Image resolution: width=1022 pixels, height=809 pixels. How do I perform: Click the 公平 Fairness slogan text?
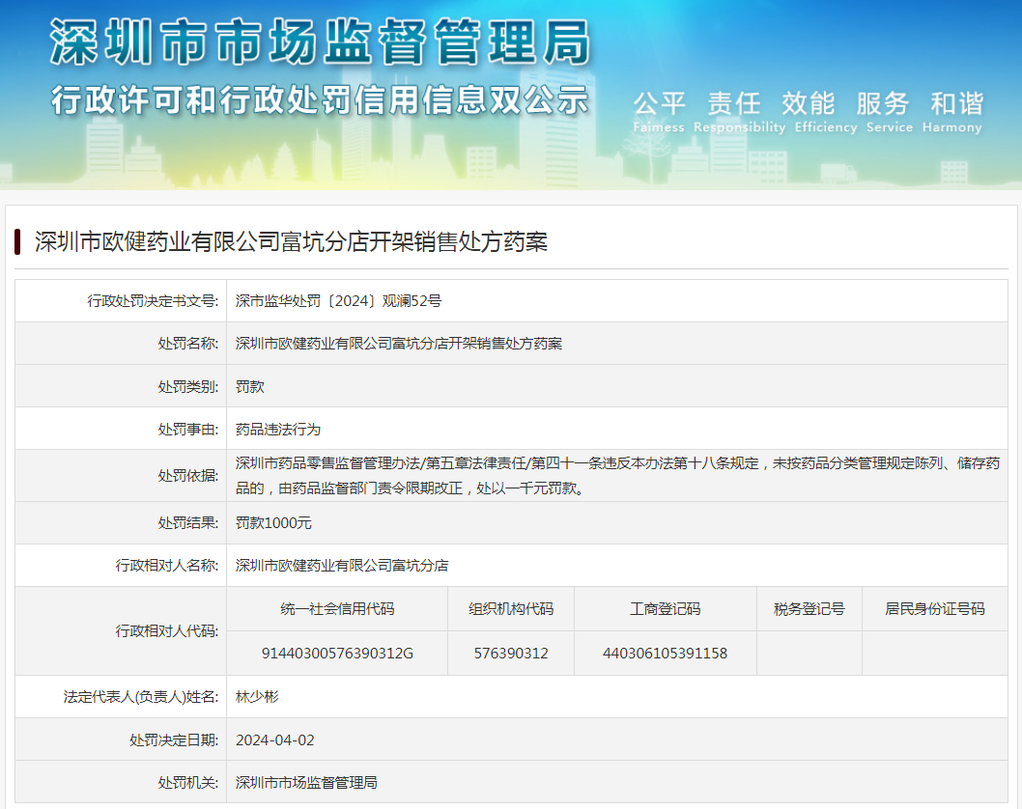pyautogui.click(x=659, y=111)
